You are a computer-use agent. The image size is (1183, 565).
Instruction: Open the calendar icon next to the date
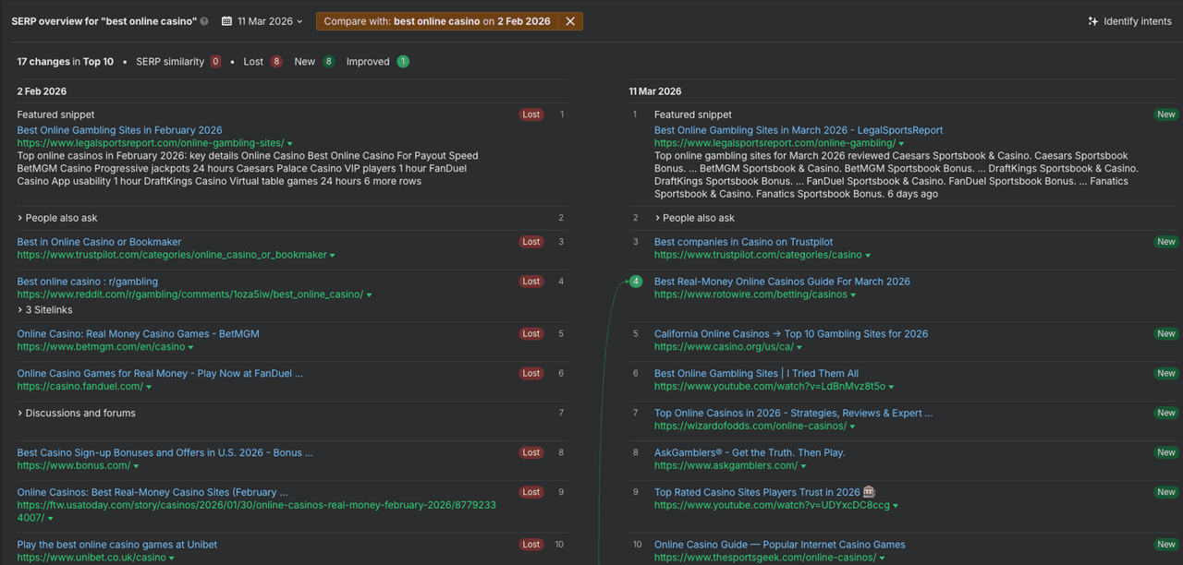tap(226, 20)
